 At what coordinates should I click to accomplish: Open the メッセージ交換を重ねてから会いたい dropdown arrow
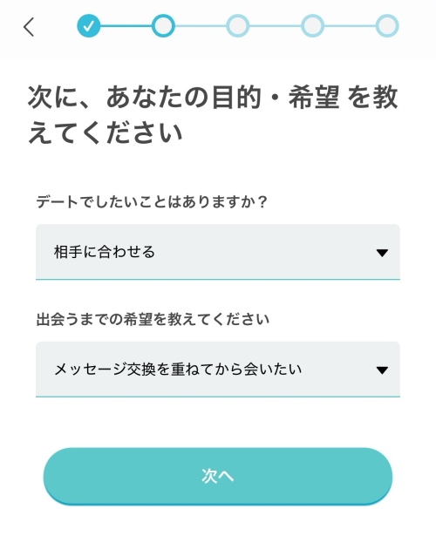tap(382, 370)
